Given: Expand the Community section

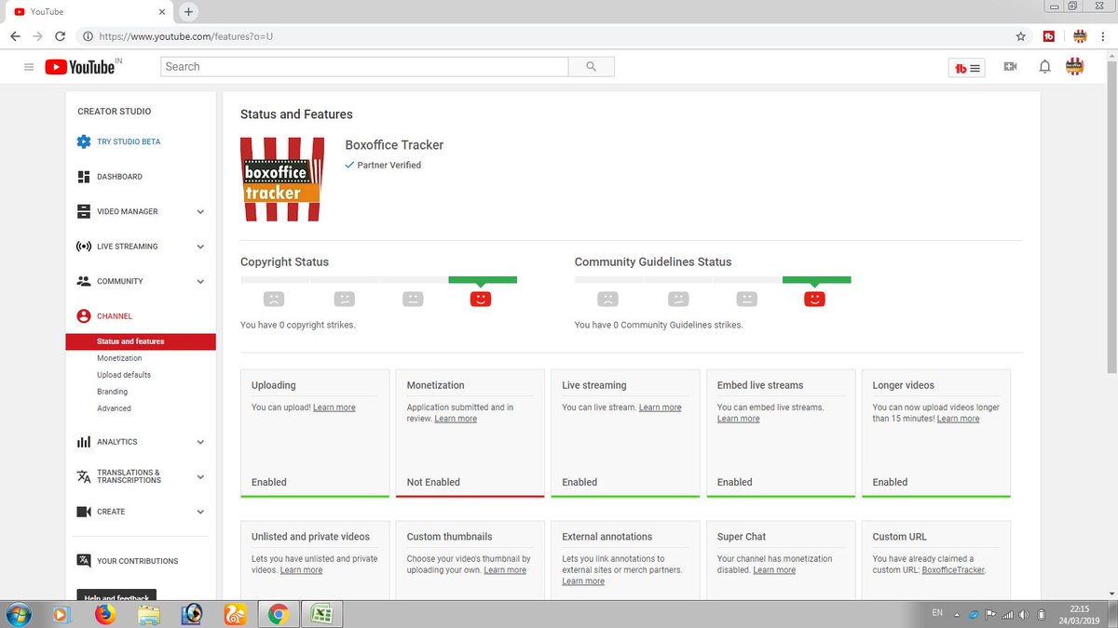Looking at the screenshot, I should coord(200,282).
